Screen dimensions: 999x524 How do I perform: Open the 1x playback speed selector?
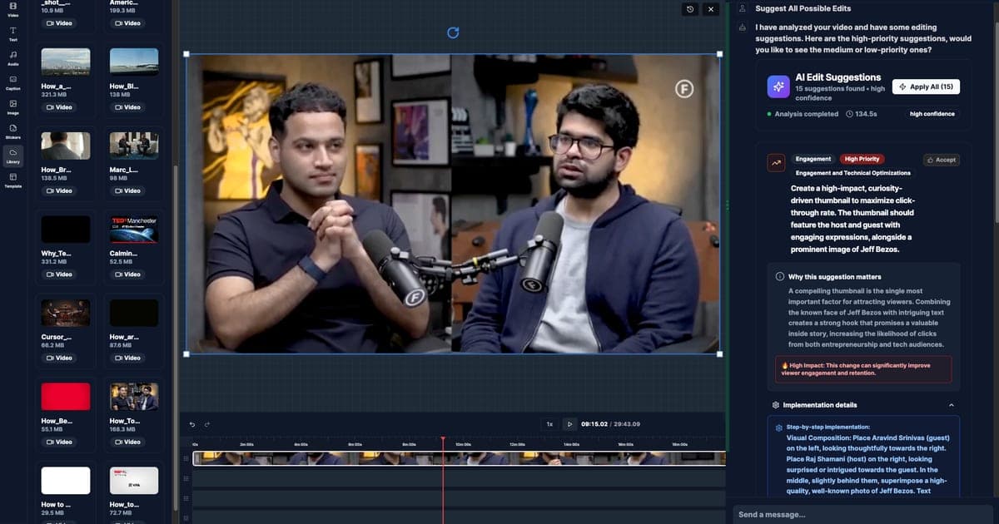[549, 424]
